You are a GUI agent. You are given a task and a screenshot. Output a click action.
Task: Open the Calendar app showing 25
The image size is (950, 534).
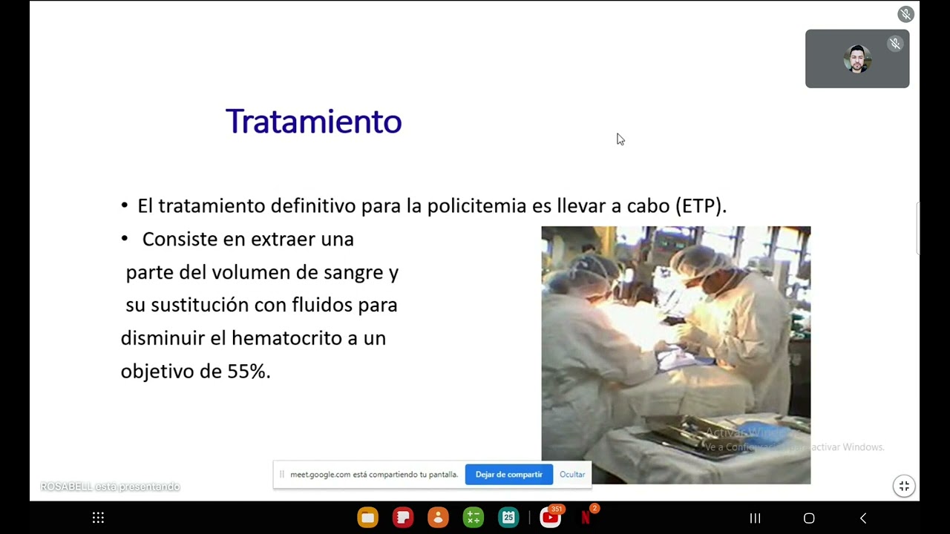[508, 518]
